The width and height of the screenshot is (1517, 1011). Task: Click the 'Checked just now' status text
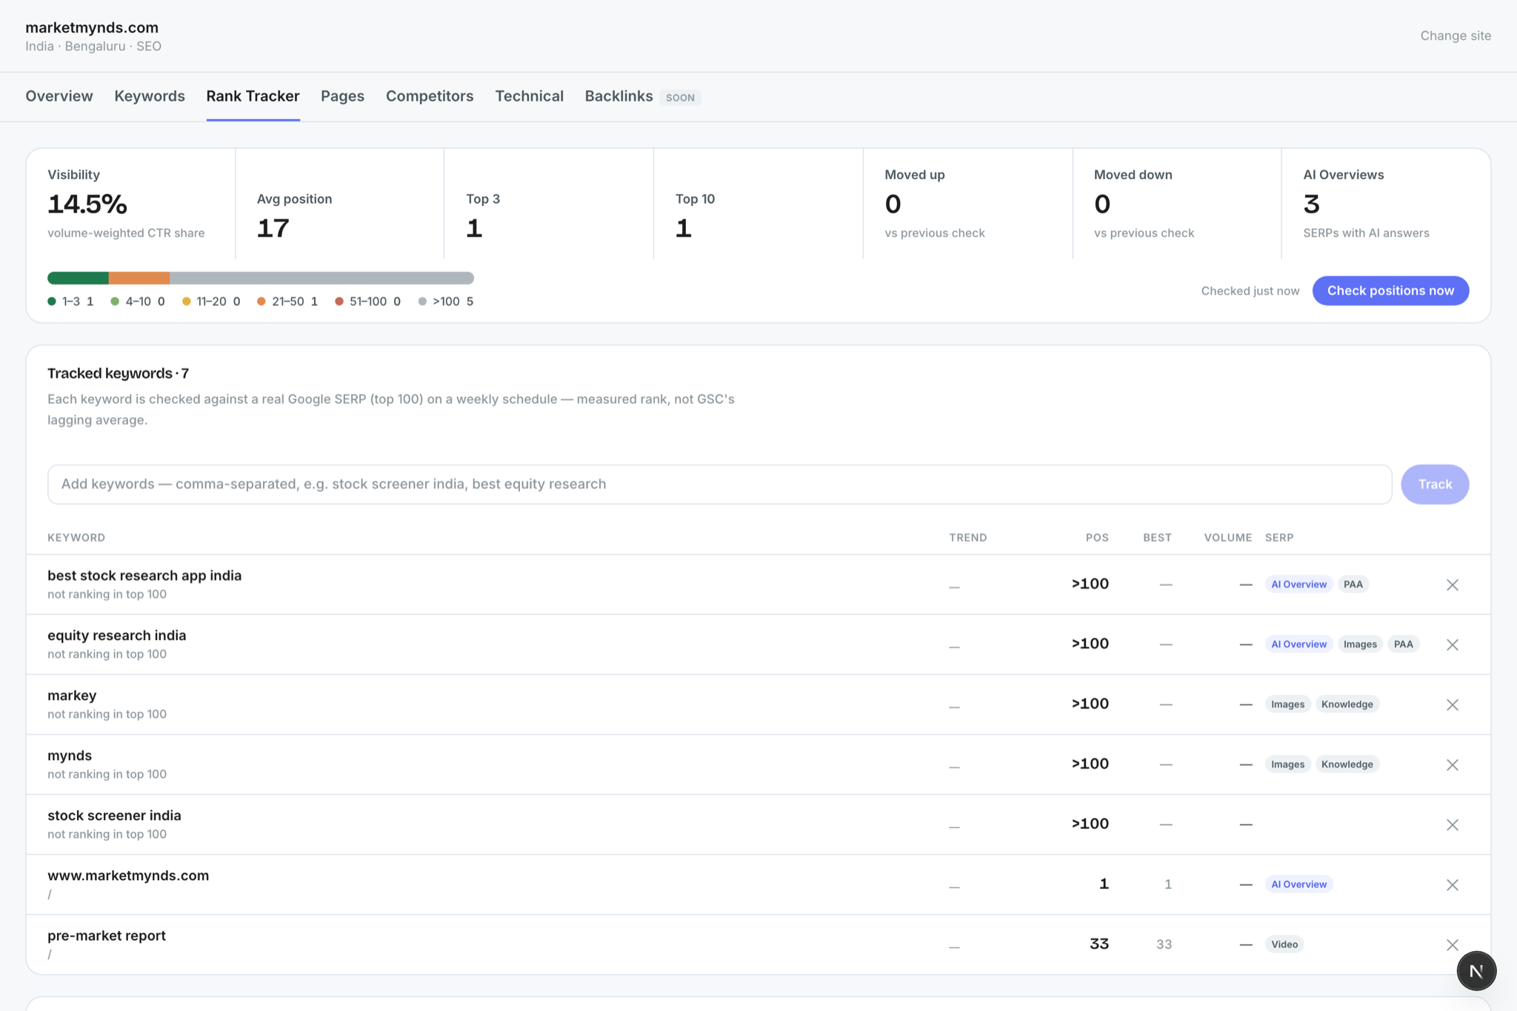pos(1250,291)
